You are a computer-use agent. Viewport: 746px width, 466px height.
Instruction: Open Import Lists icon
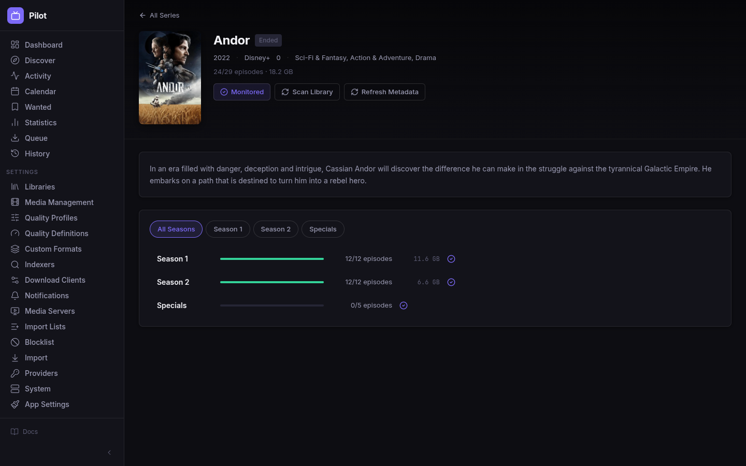(x=15, y=327)
